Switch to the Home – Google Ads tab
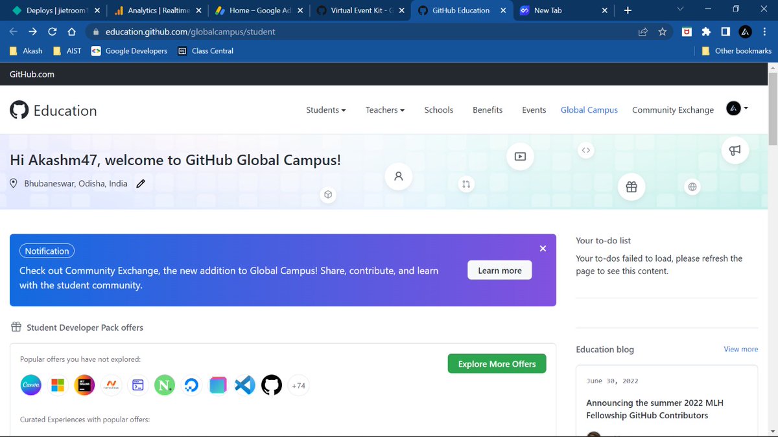 [x=257, y=10]
